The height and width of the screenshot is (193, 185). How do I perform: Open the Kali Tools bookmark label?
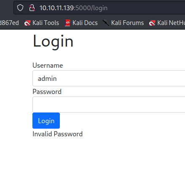tap(46, 23)
